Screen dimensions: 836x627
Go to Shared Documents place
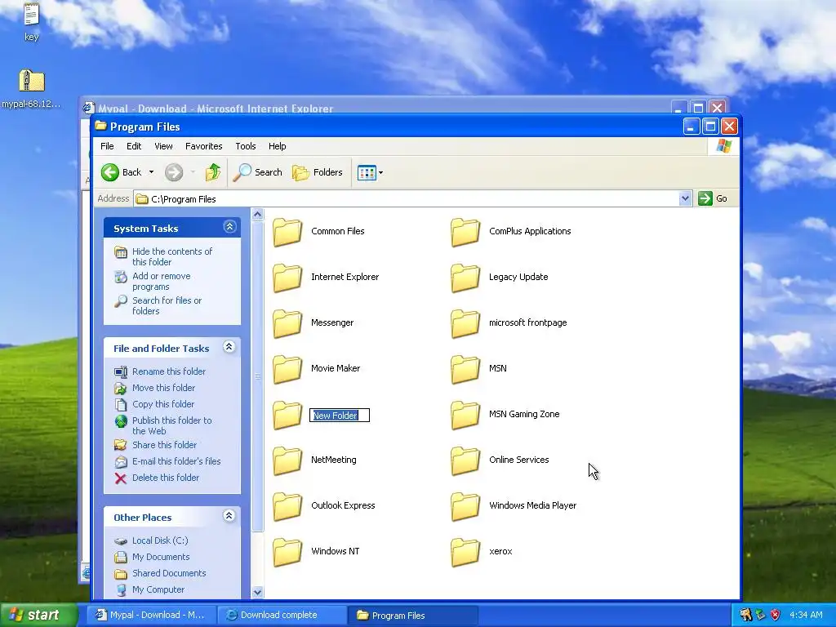168,573
